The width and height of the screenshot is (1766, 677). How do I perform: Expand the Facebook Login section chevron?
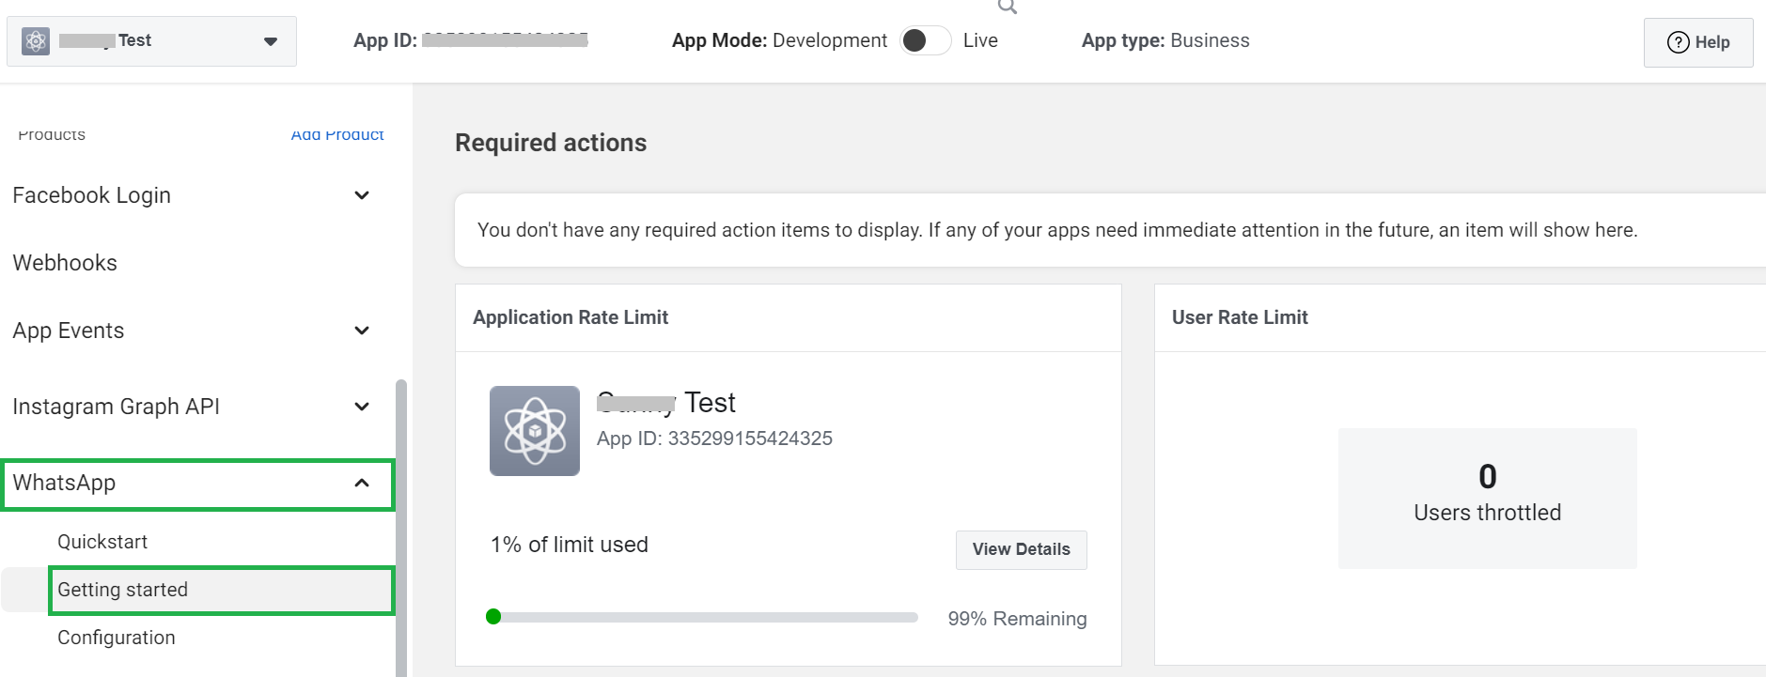tap(362, 195)
